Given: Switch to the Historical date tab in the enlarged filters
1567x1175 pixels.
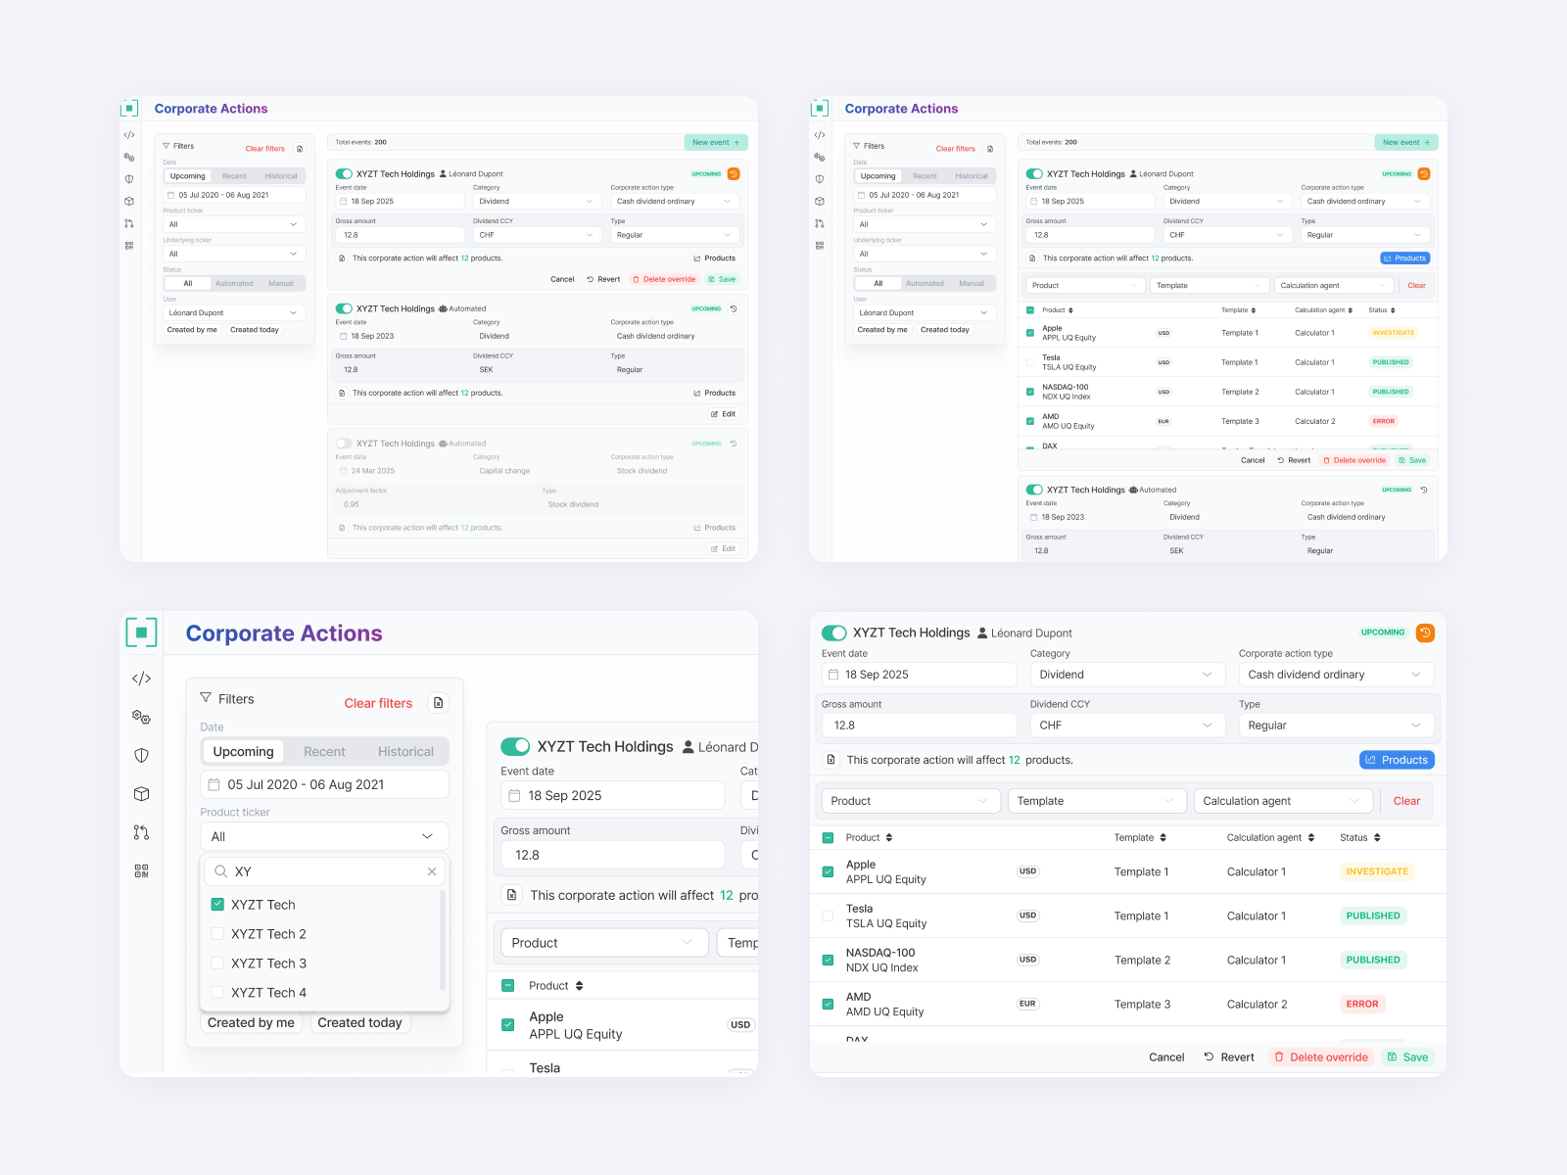Looking at the screenshot, I should click(x=405, y=752).
